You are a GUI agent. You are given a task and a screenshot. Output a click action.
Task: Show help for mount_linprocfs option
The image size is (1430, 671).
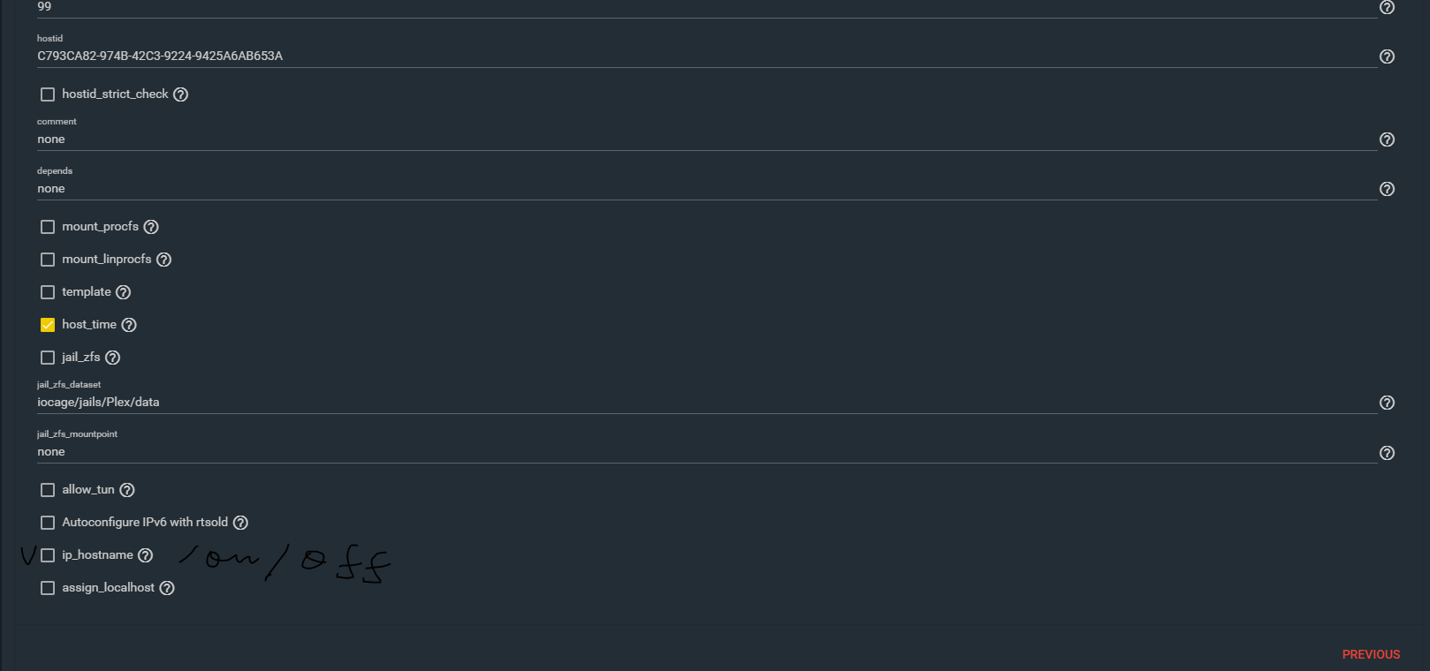tap(163, 260)
